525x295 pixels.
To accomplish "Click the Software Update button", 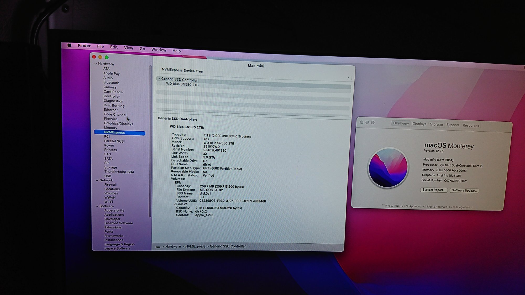I will [464, 191].
